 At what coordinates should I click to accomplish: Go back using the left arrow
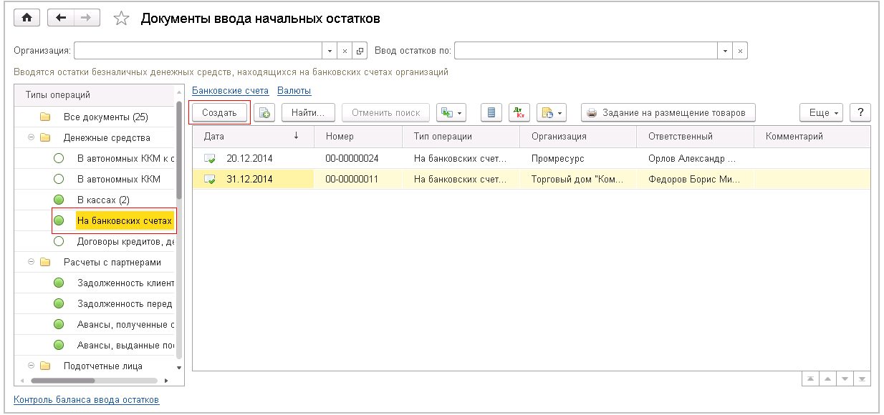tap(61, 19)
